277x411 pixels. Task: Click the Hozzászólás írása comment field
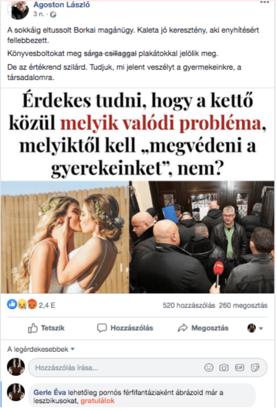[x=148, y=368]
